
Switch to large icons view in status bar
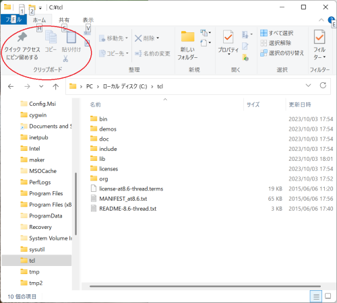tap(328, 296)
